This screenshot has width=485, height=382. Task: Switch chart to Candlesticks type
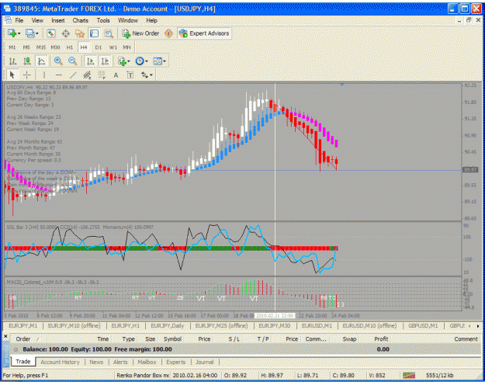27,61
